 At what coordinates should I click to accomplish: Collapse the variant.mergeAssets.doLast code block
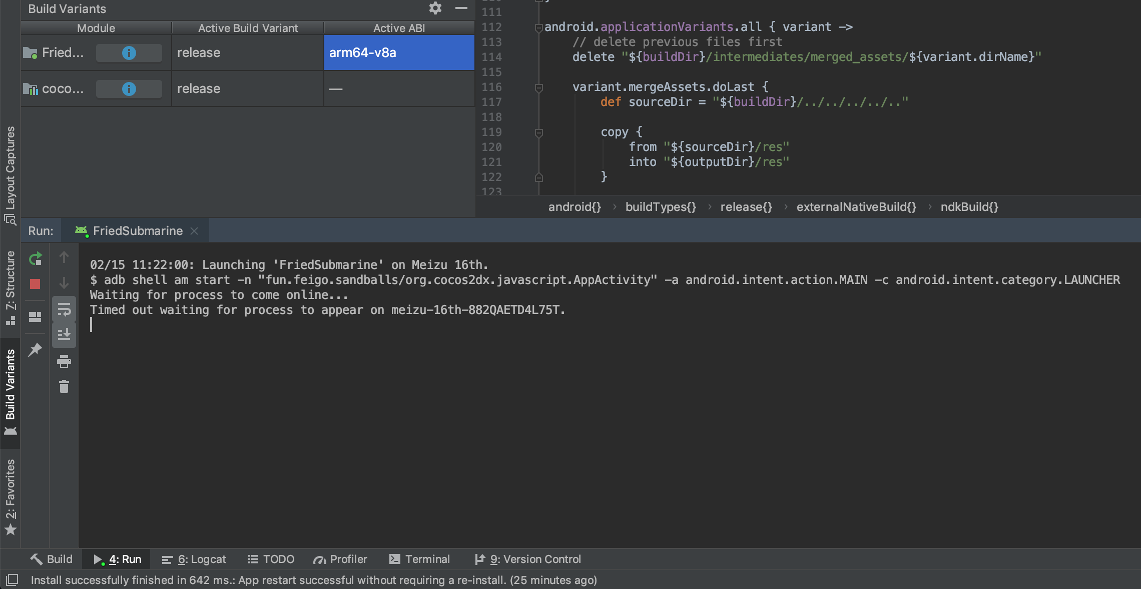pyautogui.click(x=539, y=87)
